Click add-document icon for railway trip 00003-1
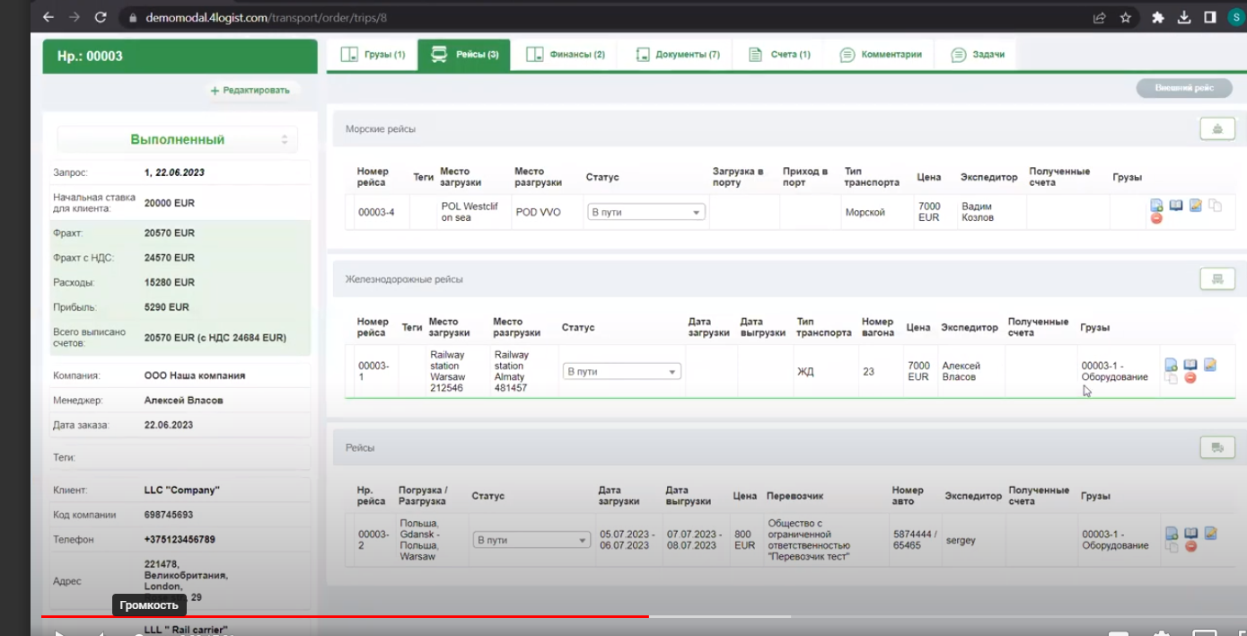1247x636 pixels. 1171,365
